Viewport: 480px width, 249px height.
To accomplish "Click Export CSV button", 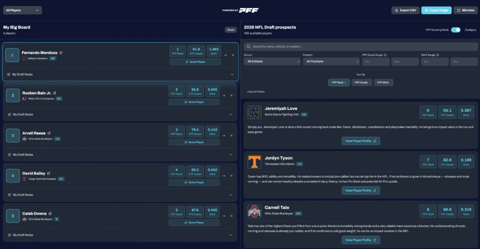I will pyautogui.click(x=405, y=10).
